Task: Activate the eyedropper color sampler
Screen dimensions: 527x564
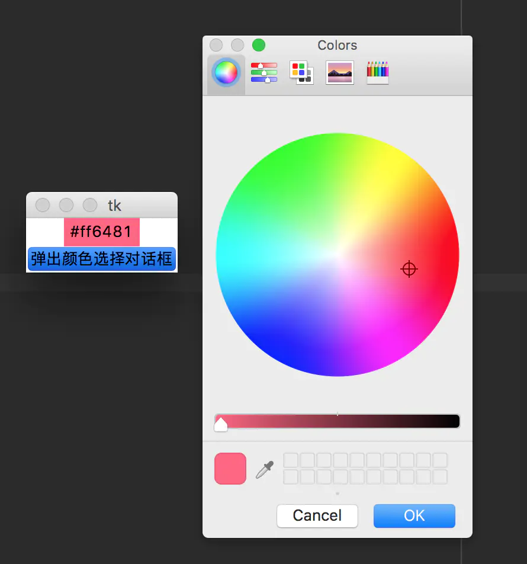Action: 264,469
